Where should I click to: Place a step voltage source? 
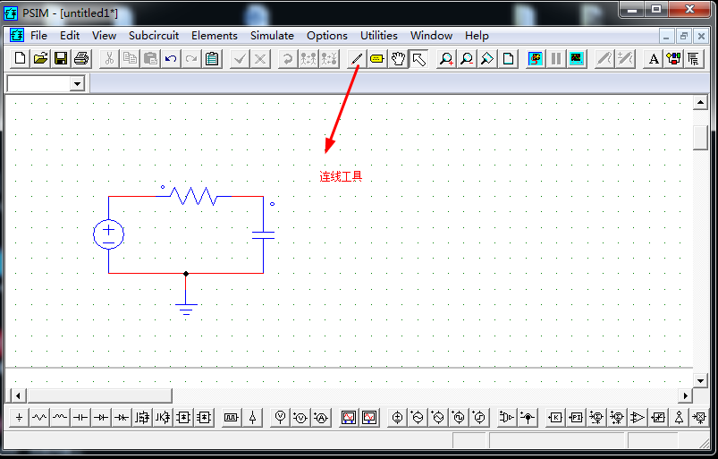coord(480,417)
